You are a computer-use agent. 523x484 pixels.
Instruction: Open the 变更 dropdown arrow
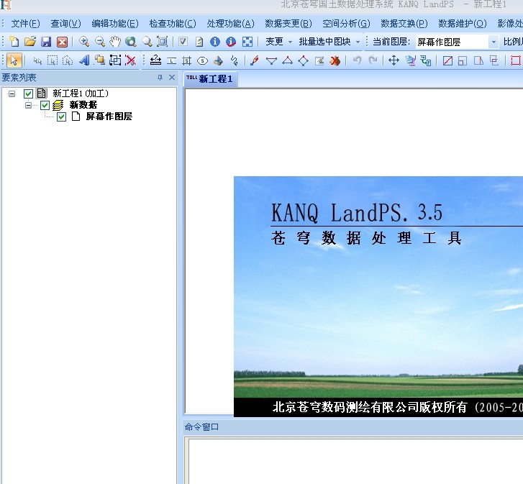click(x=290, y=42)
